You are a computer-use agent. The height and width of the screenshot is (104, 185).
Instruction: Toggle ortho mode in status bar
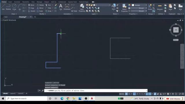[x=134, y=94]
